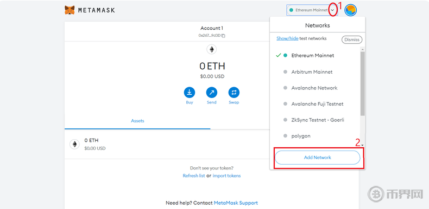Toggle the Show/hide test networks link

287,38
